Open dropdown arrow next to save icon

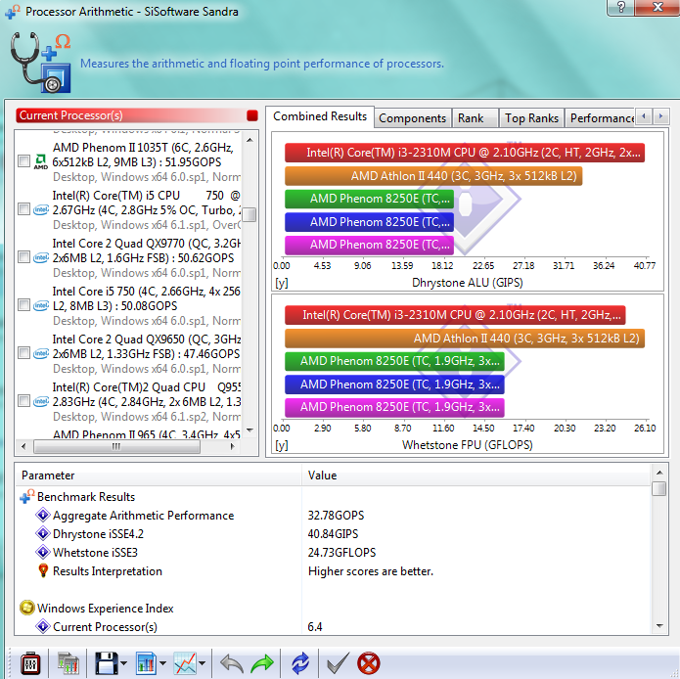pyautogui.click(x=124, y=663)
